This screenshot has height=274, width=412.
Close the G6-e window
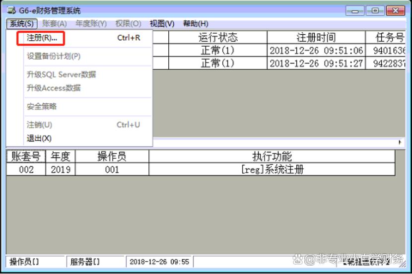396,11
